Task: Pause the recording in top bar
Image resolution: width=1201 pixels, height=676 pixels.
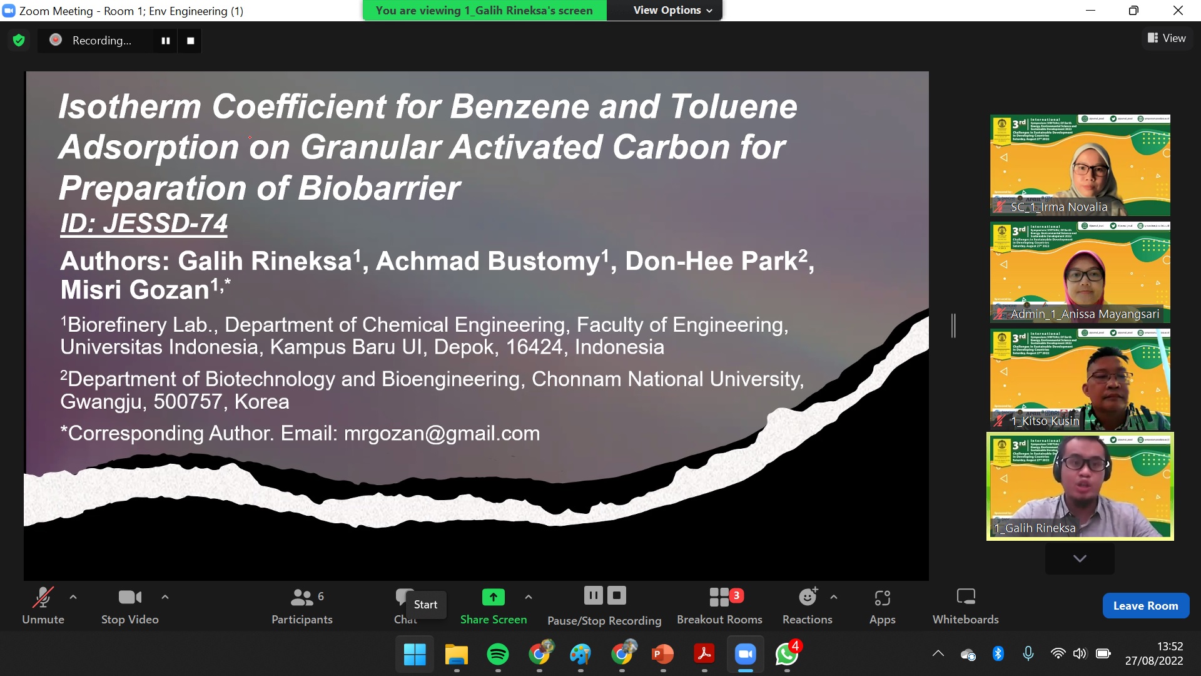Action: [x=166, y=41]
